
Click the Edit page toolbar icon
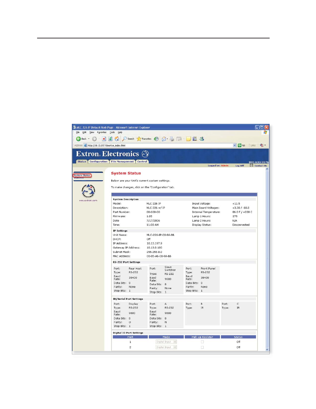179,139
